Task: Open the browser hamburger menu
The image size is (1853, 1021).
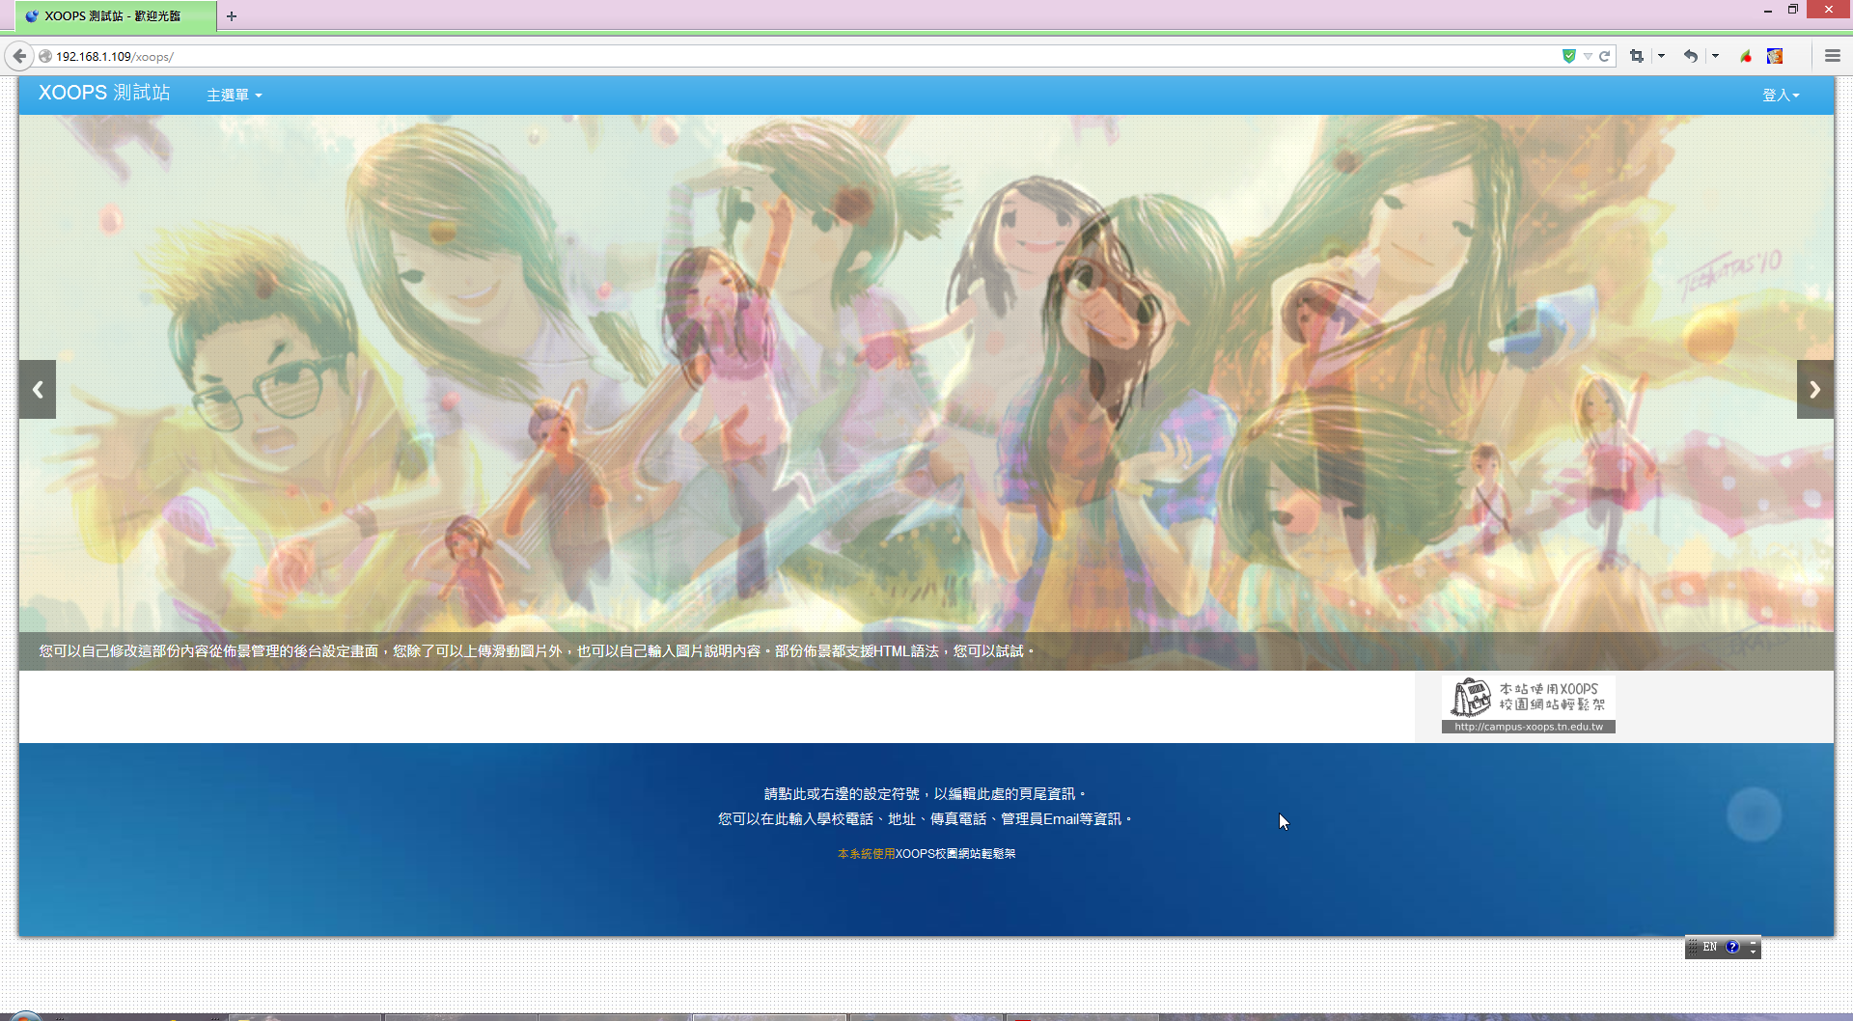Action: tap(1833, 56)
